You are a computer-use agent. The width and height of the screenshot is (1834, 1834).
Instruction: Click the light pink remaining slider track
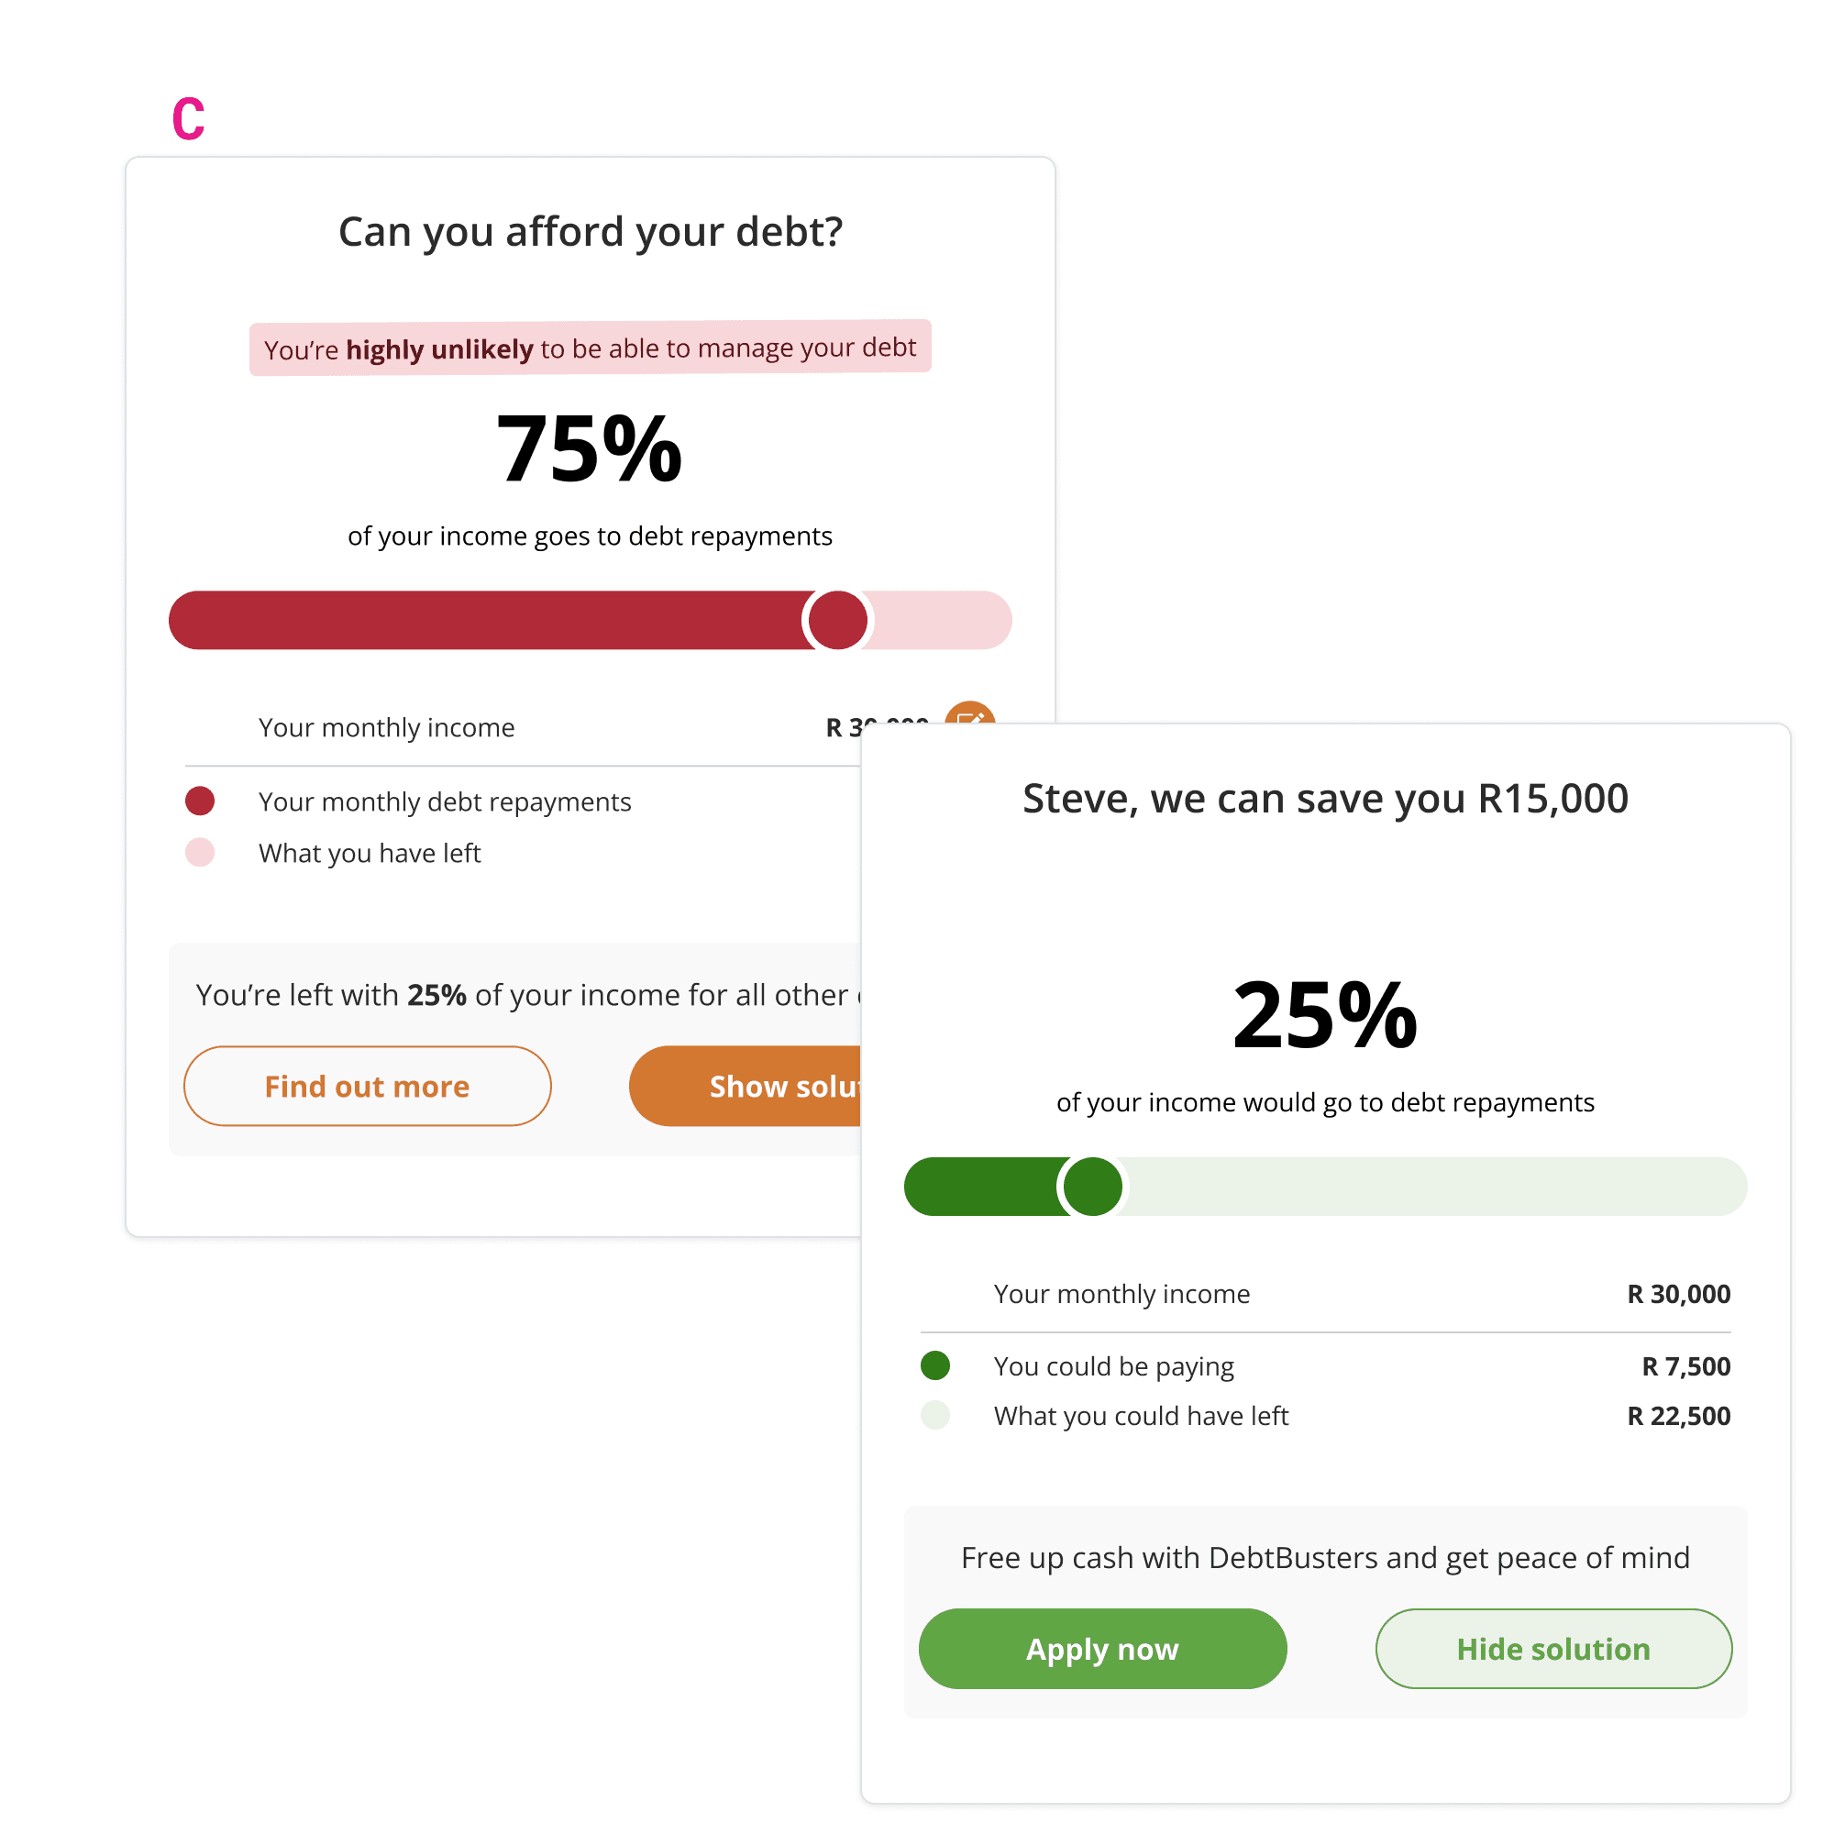point(940,620)
